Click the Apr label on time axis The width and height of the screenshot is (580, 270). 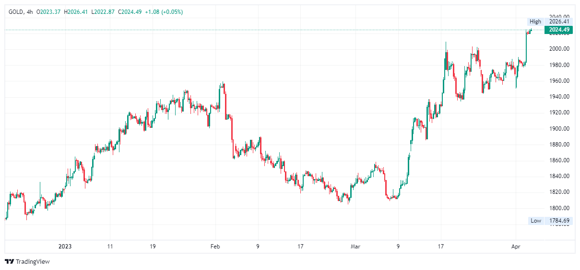[x=516, y=247]
